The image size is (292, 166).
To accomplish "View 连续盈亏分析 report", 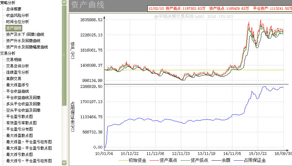I will tap(17, 72).
